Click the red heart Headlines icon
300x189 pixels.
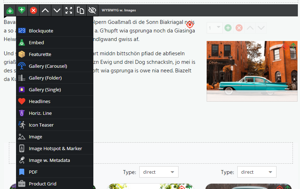(22, 102)
